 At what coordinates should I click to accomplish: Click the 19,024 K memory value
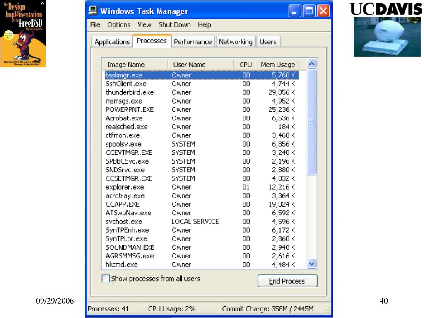point(282,205)
